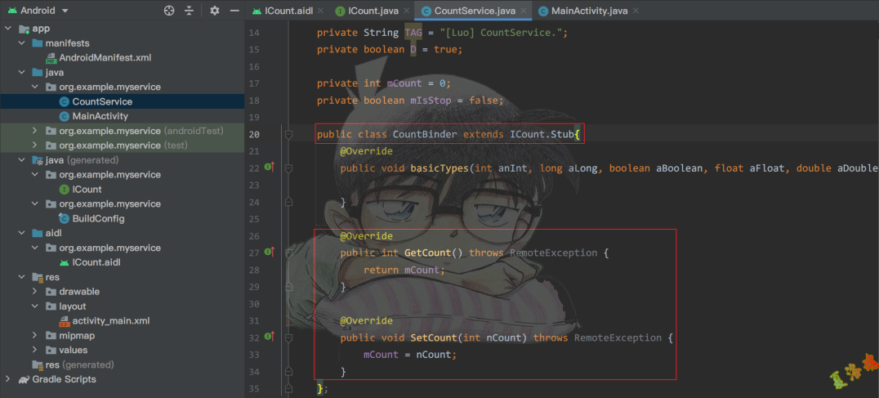
Task: Switch to the MainActivity.java tab
Action: [584, 11]
